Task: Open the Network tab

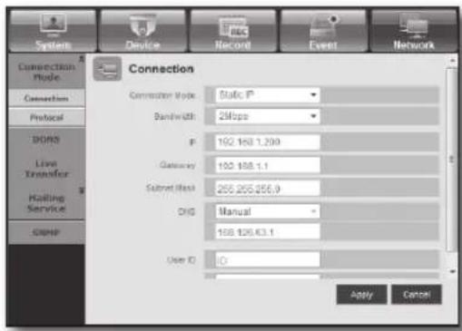Action: pos(414,31)
